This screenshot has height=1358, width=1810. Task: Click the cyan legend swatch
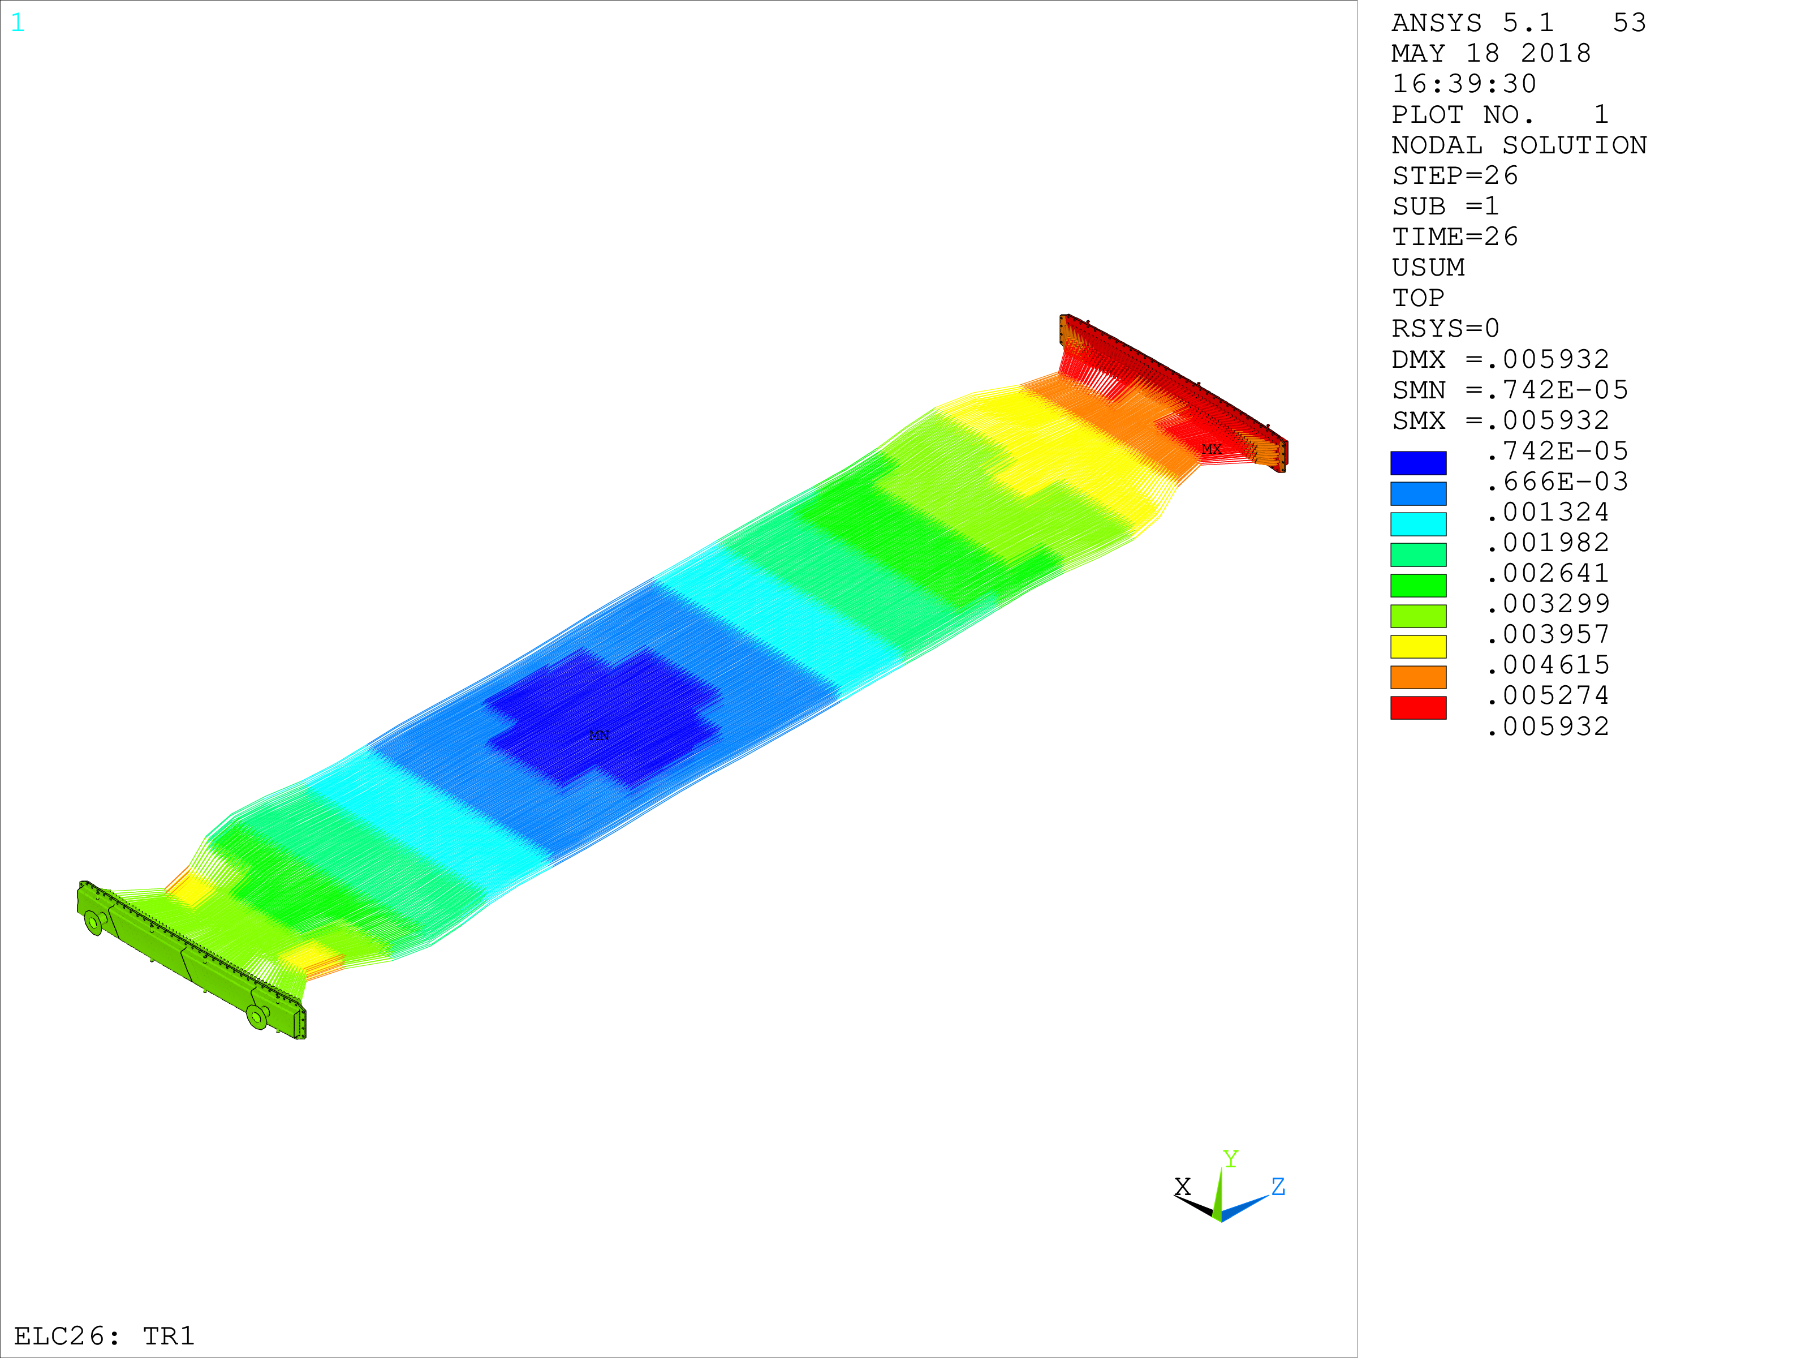coord(1418,524)
